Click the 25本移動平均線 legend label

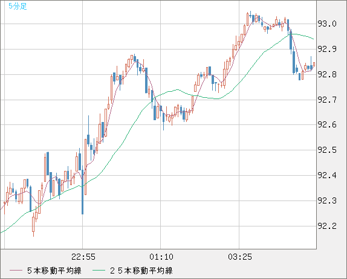[x=141, y=271]
